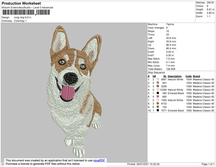Image resolution: width=216 pixels, height=167 pixels.
Task: Click the Colors value "6" in header
Action: click(x=207, y=6)
